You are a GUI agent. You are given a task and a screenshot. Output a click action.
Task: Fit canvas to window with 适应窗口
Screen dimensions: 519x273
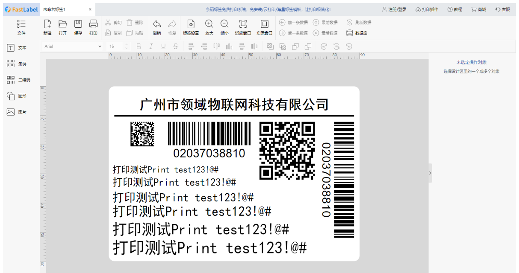click(x=243, y=27)
